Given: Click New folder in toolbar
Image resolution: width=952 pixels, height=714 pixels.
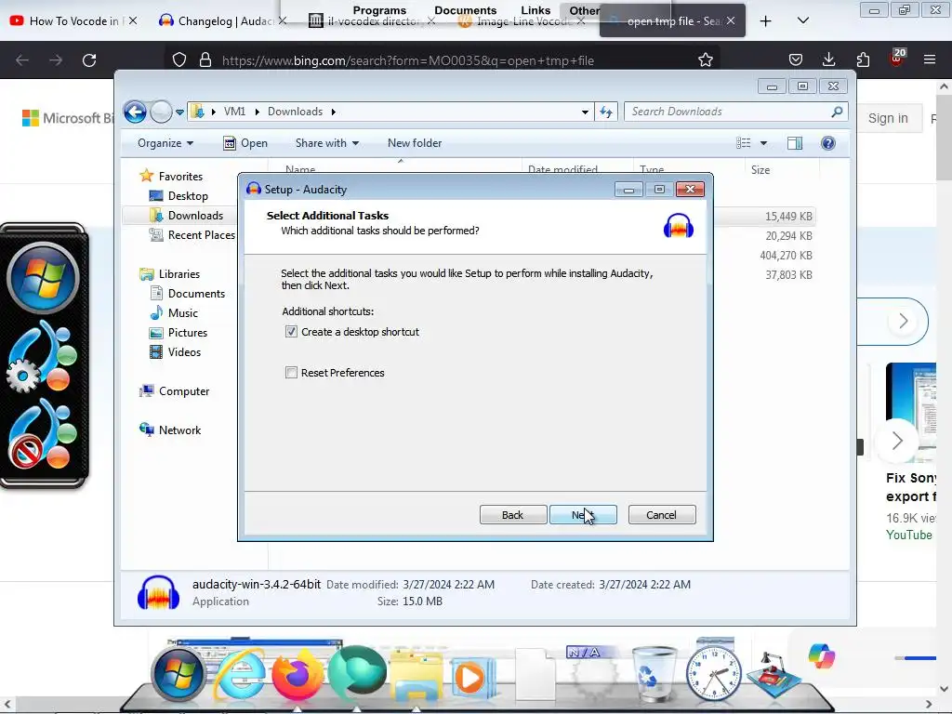Looking at the screenshot, I should tap(415, 143).
